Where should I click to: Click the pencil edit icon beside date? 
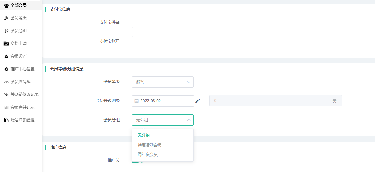point(197,101)
